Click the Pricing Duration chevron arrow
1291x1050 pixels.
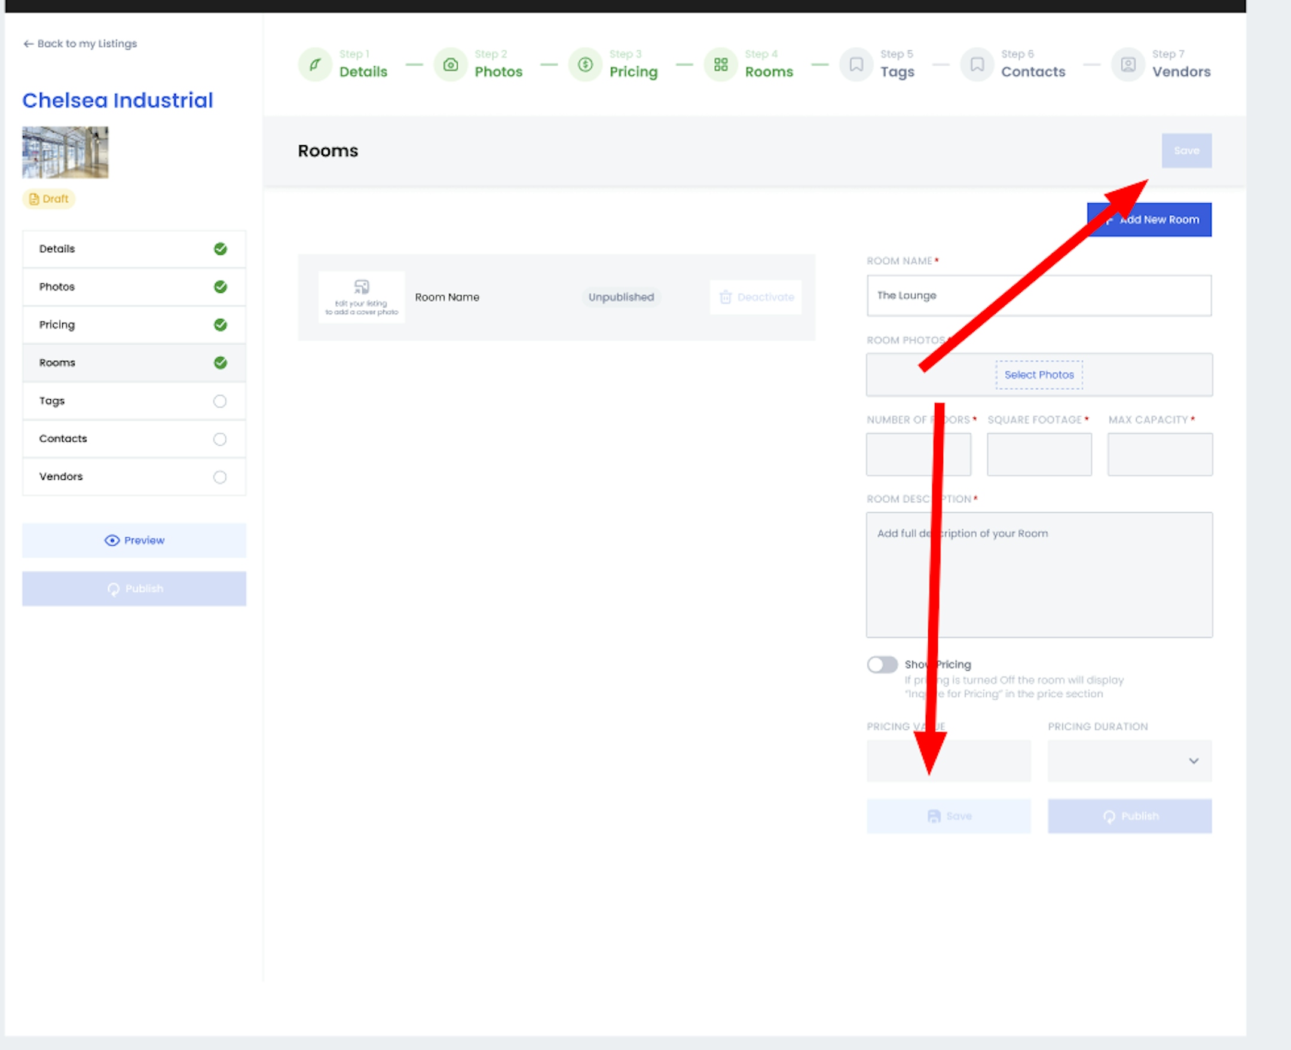click(1193, 761)
